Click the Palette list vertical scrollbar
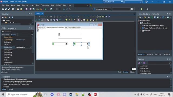Viewport: 173px width, 97px height. click(x=171, y=69)
